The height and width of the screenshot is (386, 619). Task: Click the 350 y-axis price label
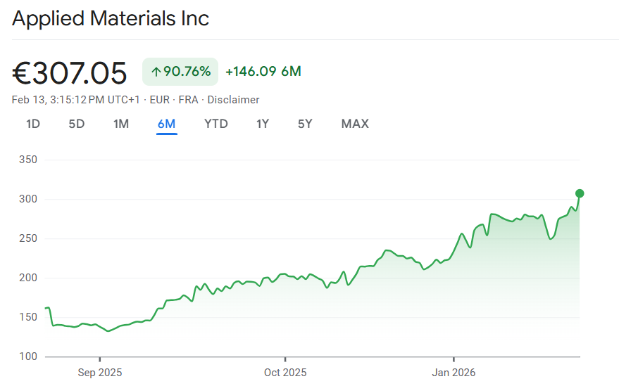(29, 160)
